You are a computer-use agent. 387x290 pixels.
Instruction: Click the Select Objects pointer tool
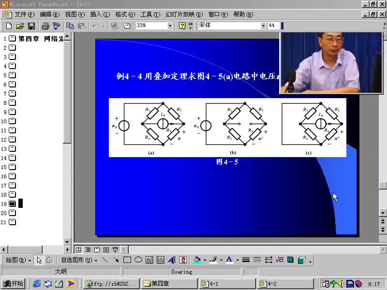click(x=39, y=260)
